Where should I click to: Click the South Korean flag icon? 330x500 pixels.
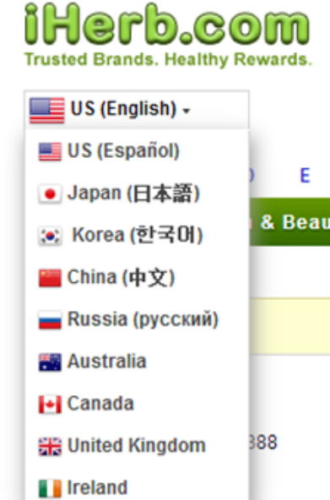tap(50, 236)
